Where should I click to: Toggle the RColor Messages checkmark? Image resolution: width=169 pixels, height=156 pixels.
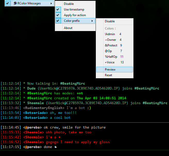[7, 3]
